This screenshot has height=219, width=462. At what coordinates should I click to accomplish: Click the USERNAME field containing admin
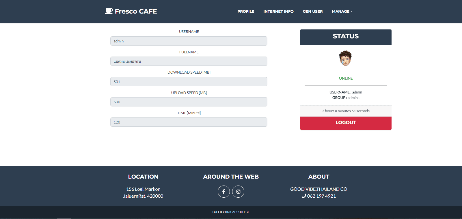point(189,41)
